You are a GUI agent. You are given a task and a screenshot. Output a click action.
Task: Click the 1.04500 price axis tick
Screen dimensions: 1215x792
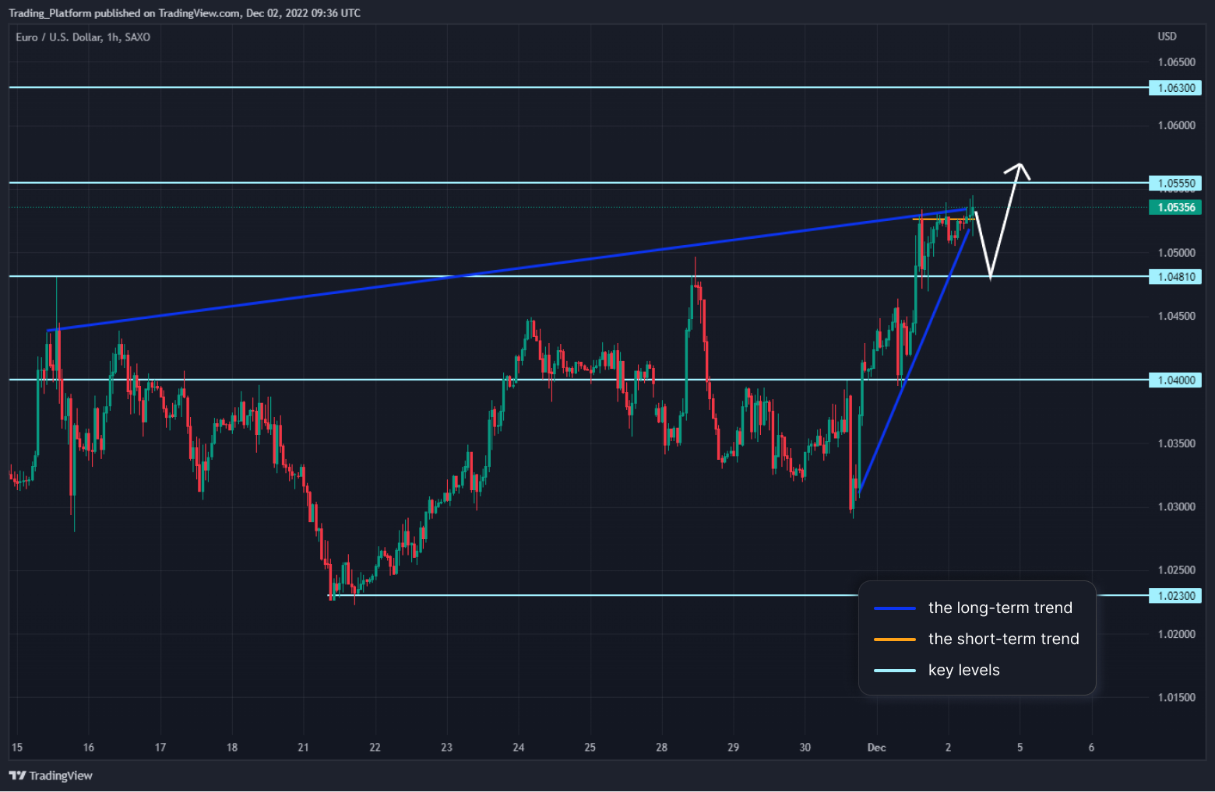click(x=1176, y=316)
